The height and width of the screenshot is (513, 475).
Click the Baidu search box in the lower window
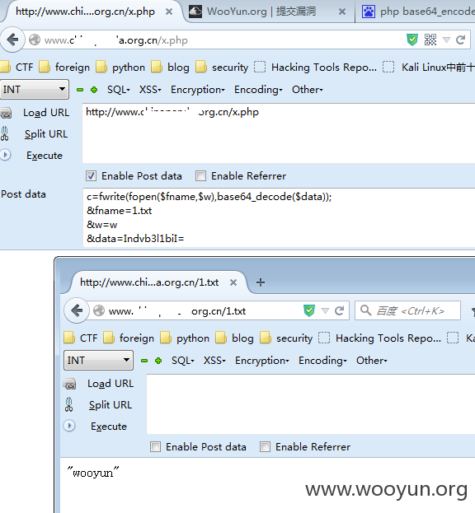click(407, 310)
